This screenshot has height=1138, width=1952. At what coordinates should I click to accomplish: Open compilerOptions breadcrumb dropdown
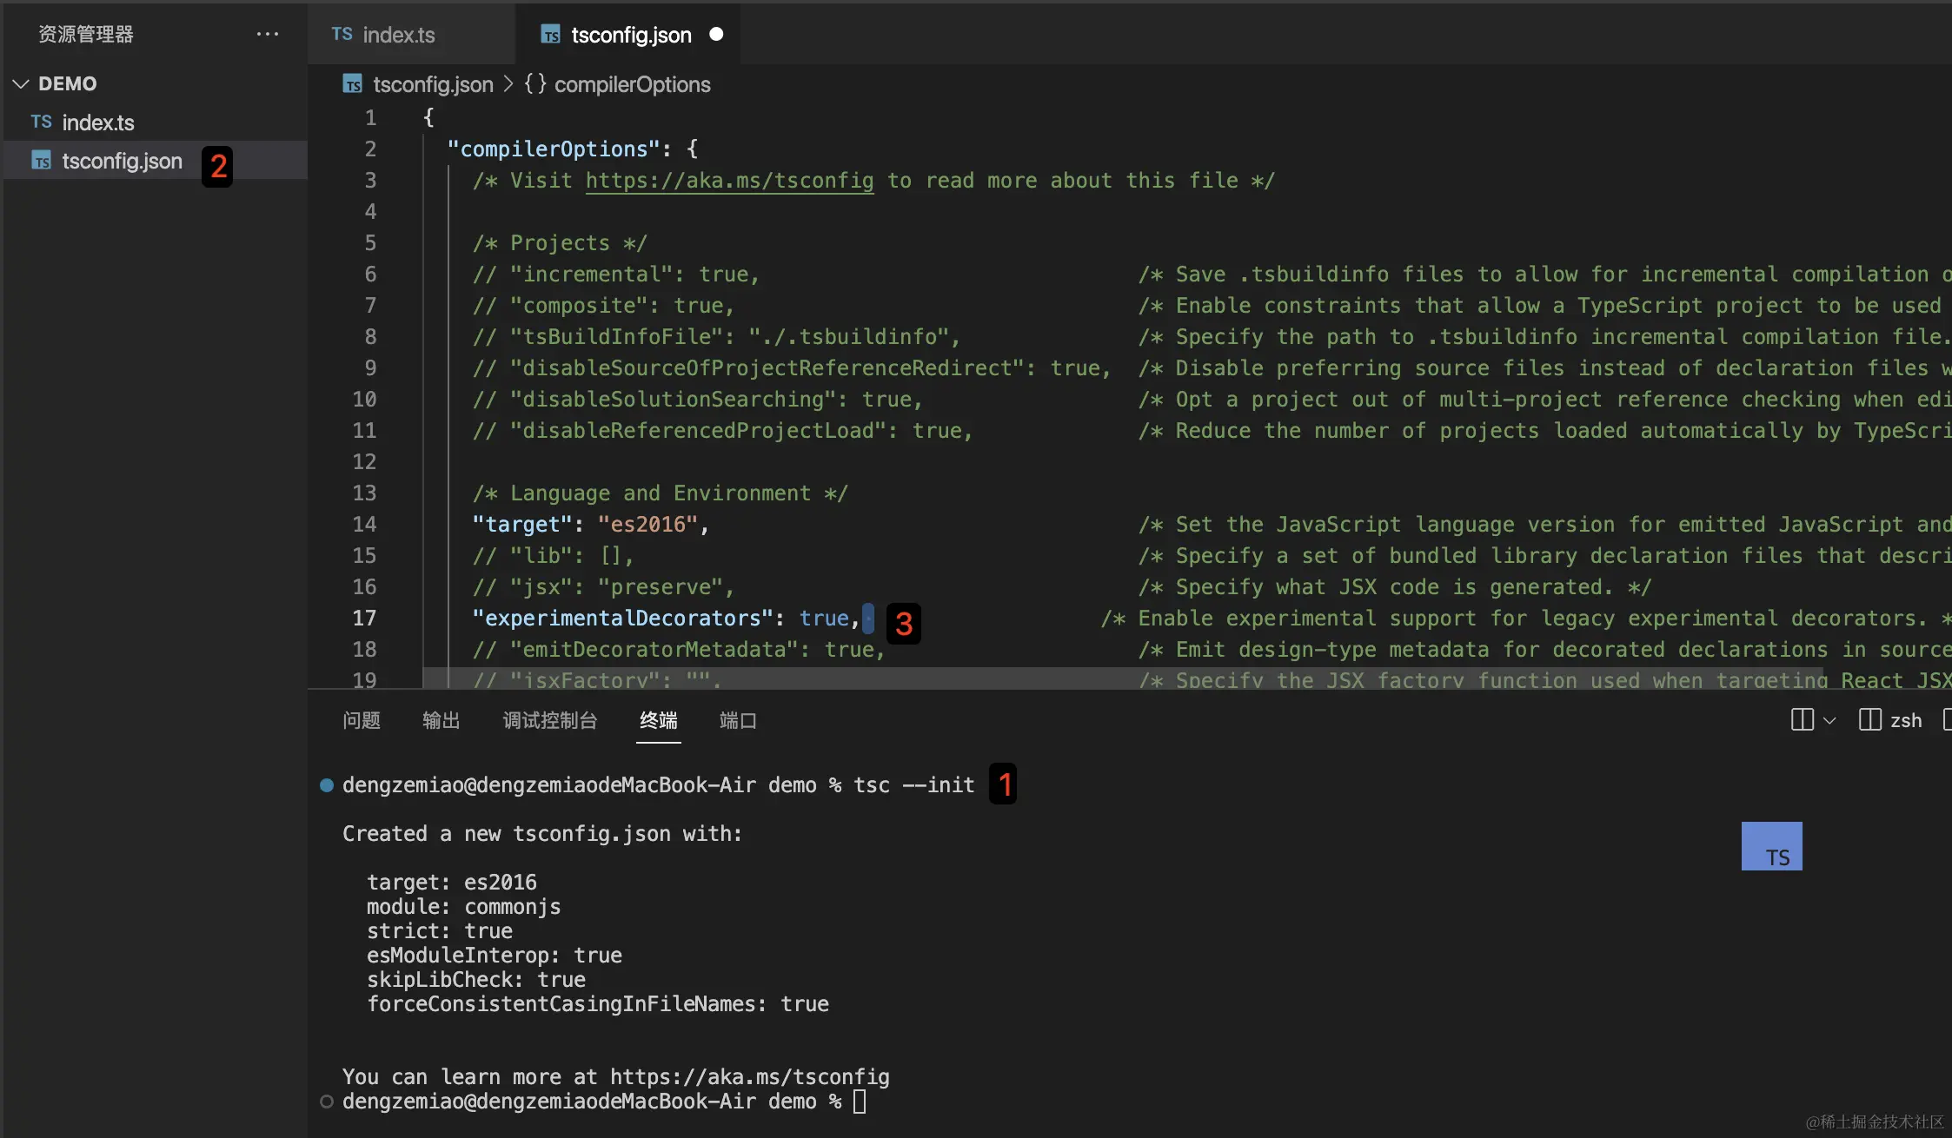pos(632,84)
